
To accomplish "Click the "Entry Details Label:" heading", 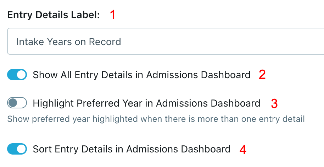I will tap(54, 15).
